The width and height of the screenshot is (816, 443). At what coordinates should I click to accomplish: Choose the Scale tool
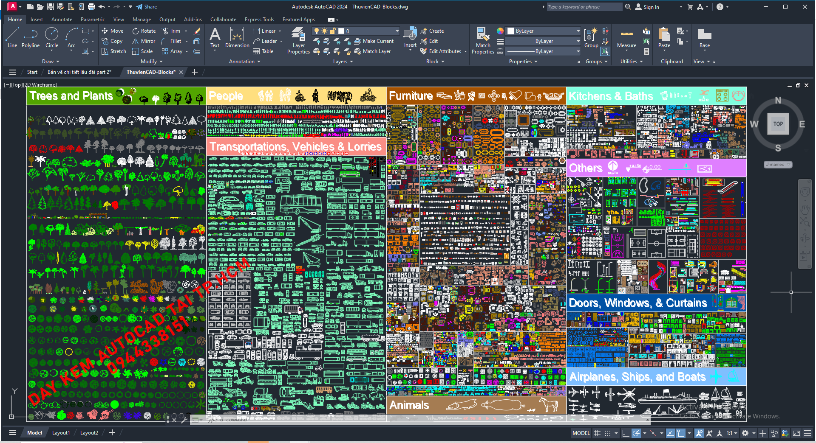click(x=142, y=51)
